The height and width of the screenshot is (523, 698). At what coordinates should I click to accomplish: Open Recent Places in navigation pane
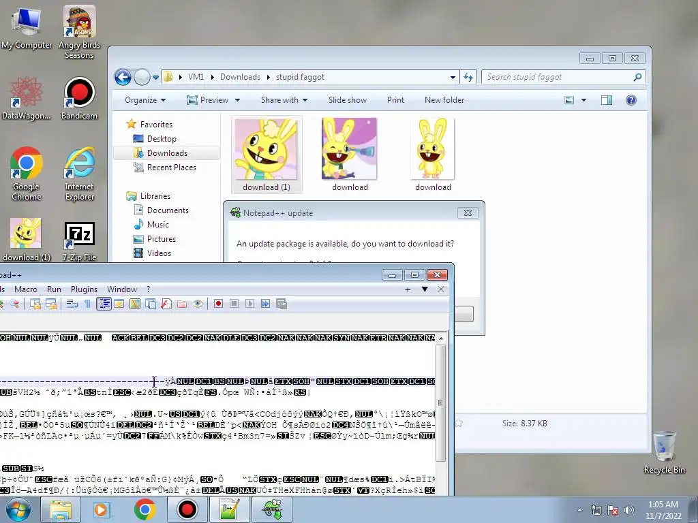pos(171,168)
